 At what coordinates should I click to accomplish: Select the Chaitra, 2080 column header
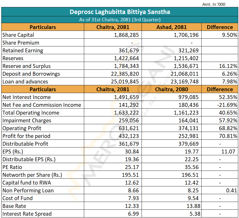(171, 89)
